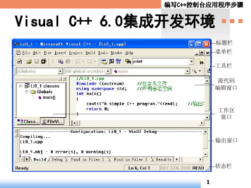The image size is (251, 188).
Task: Click the output window scroll up arrow
Action: tap(205, 132)
